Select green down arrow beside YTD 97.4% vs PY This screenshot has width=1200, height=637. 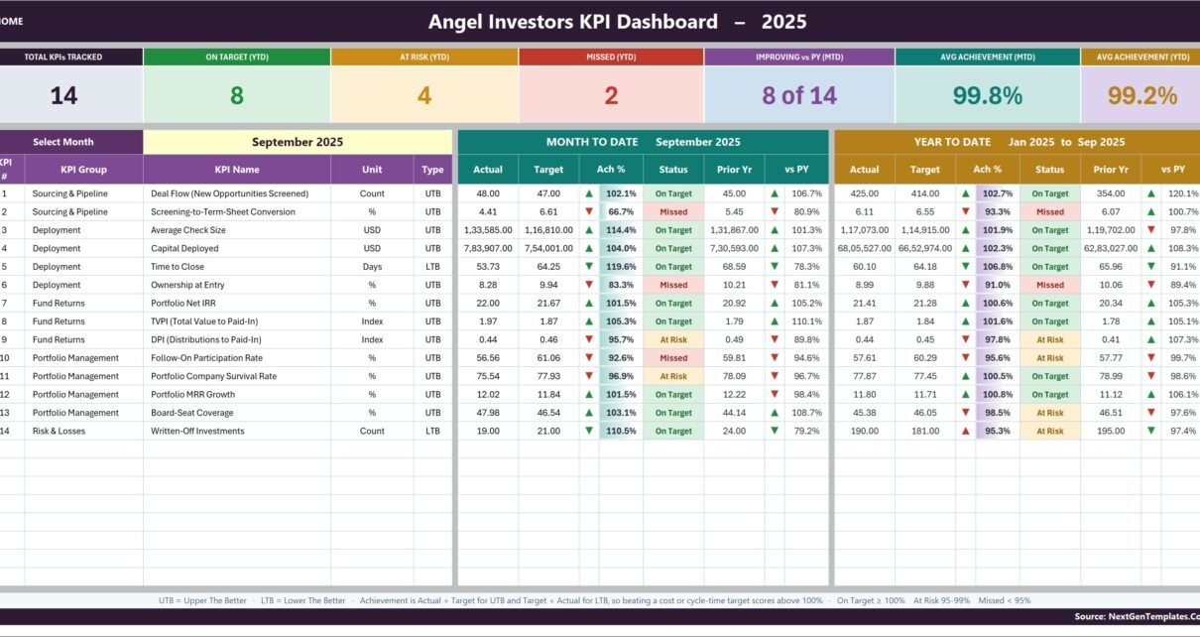[x=1150, y=431]
